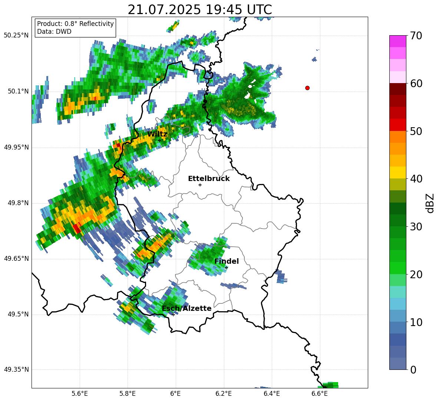439x401 pixels.
Task: Click the 49.95°N latitude label
Action: [16, 147]
